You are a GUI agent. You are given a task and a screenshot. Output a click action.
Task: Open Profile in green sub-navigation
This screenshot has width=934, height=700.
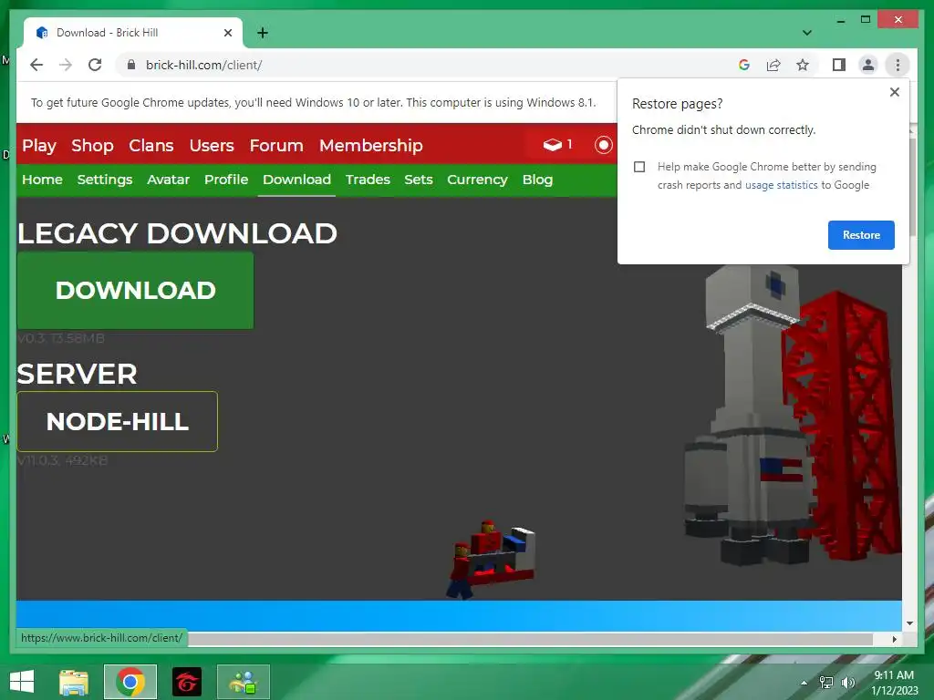coord(226,180)
